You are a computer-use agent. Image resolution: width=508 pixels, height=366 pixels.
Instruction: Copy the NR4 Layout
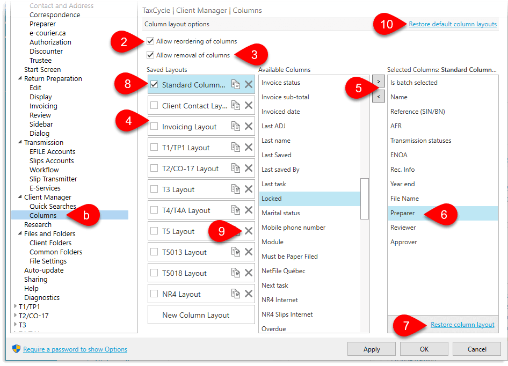[x=236, y=294]
